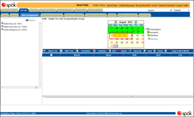
Task: Click the Calendar toolbar icon
Action: point(94,51)
